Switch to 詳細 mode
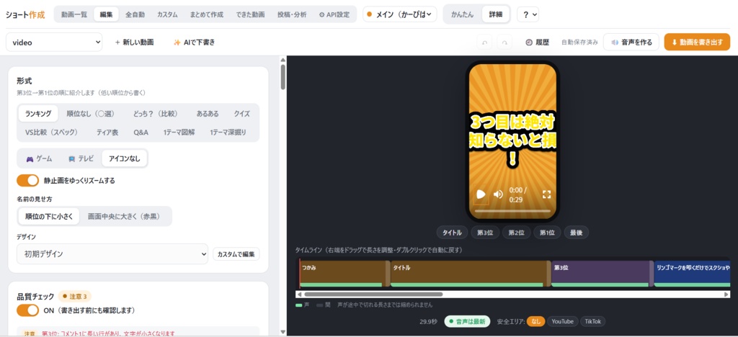738x337 pixels. [x=496, y=14]
